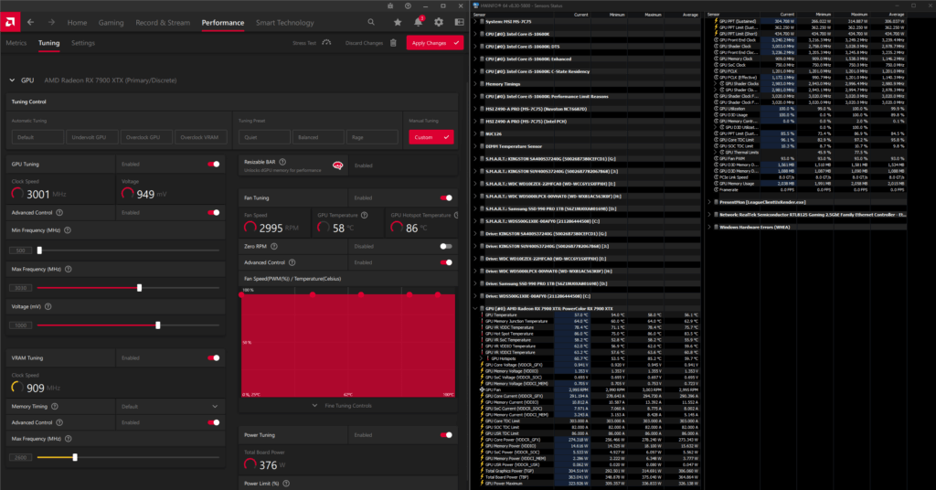This screenshot has height=490, width=936.
Task: Click the Discard Changes trash icon
Action: point(393,43)
